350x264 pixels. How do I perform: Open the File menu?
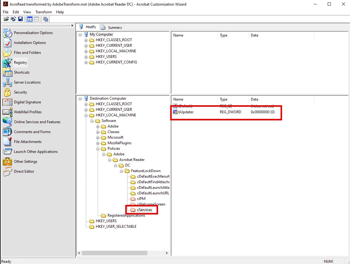point(6,12)
